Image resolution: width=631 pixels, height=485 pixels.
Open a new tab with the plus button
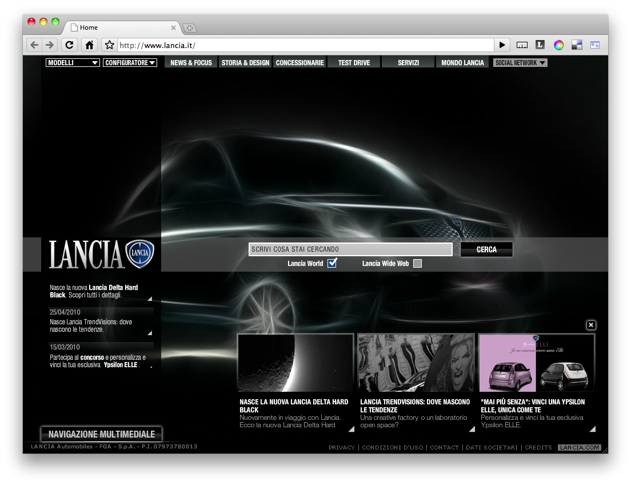190,28
